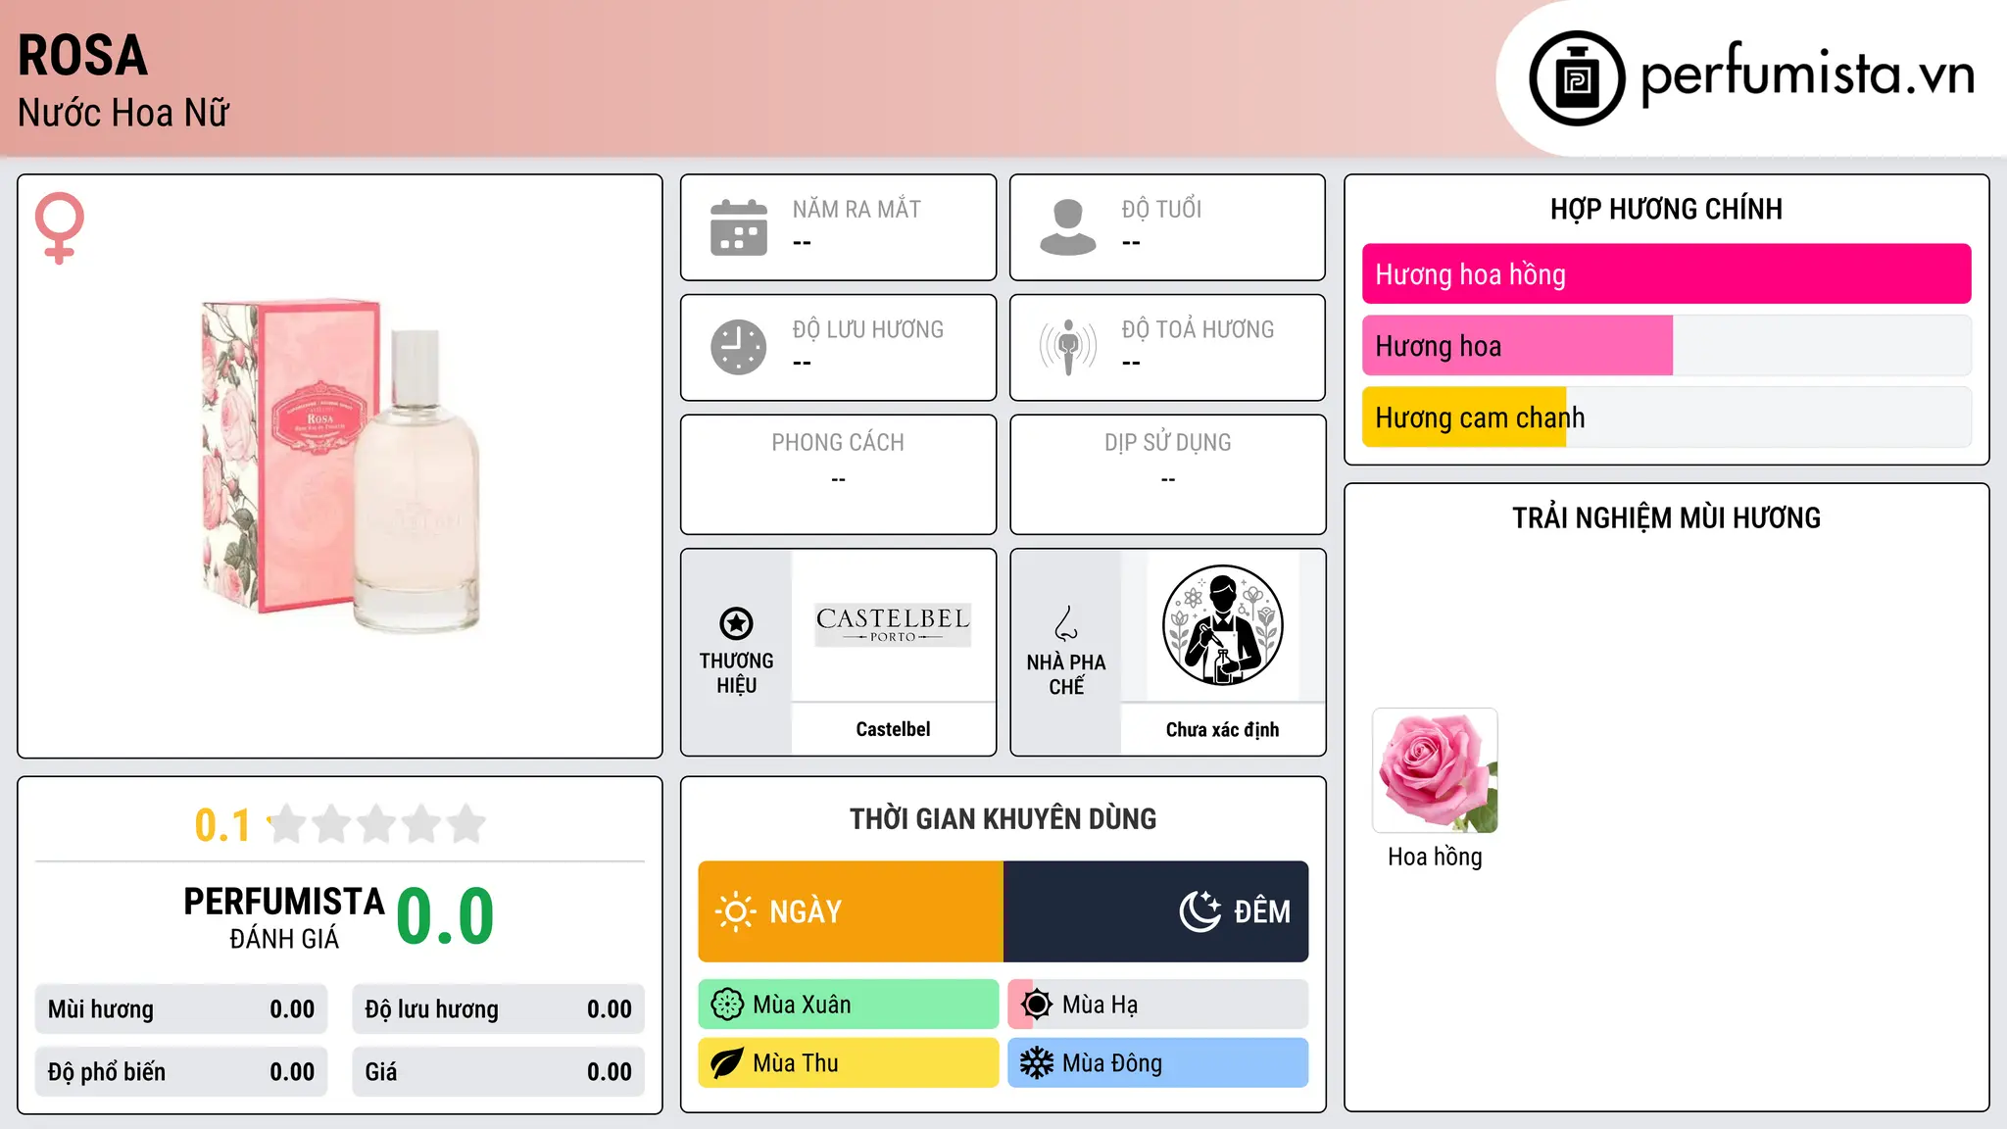
Task: Click the clock icon beside Độ lưu hương
Action: [739, 347]
